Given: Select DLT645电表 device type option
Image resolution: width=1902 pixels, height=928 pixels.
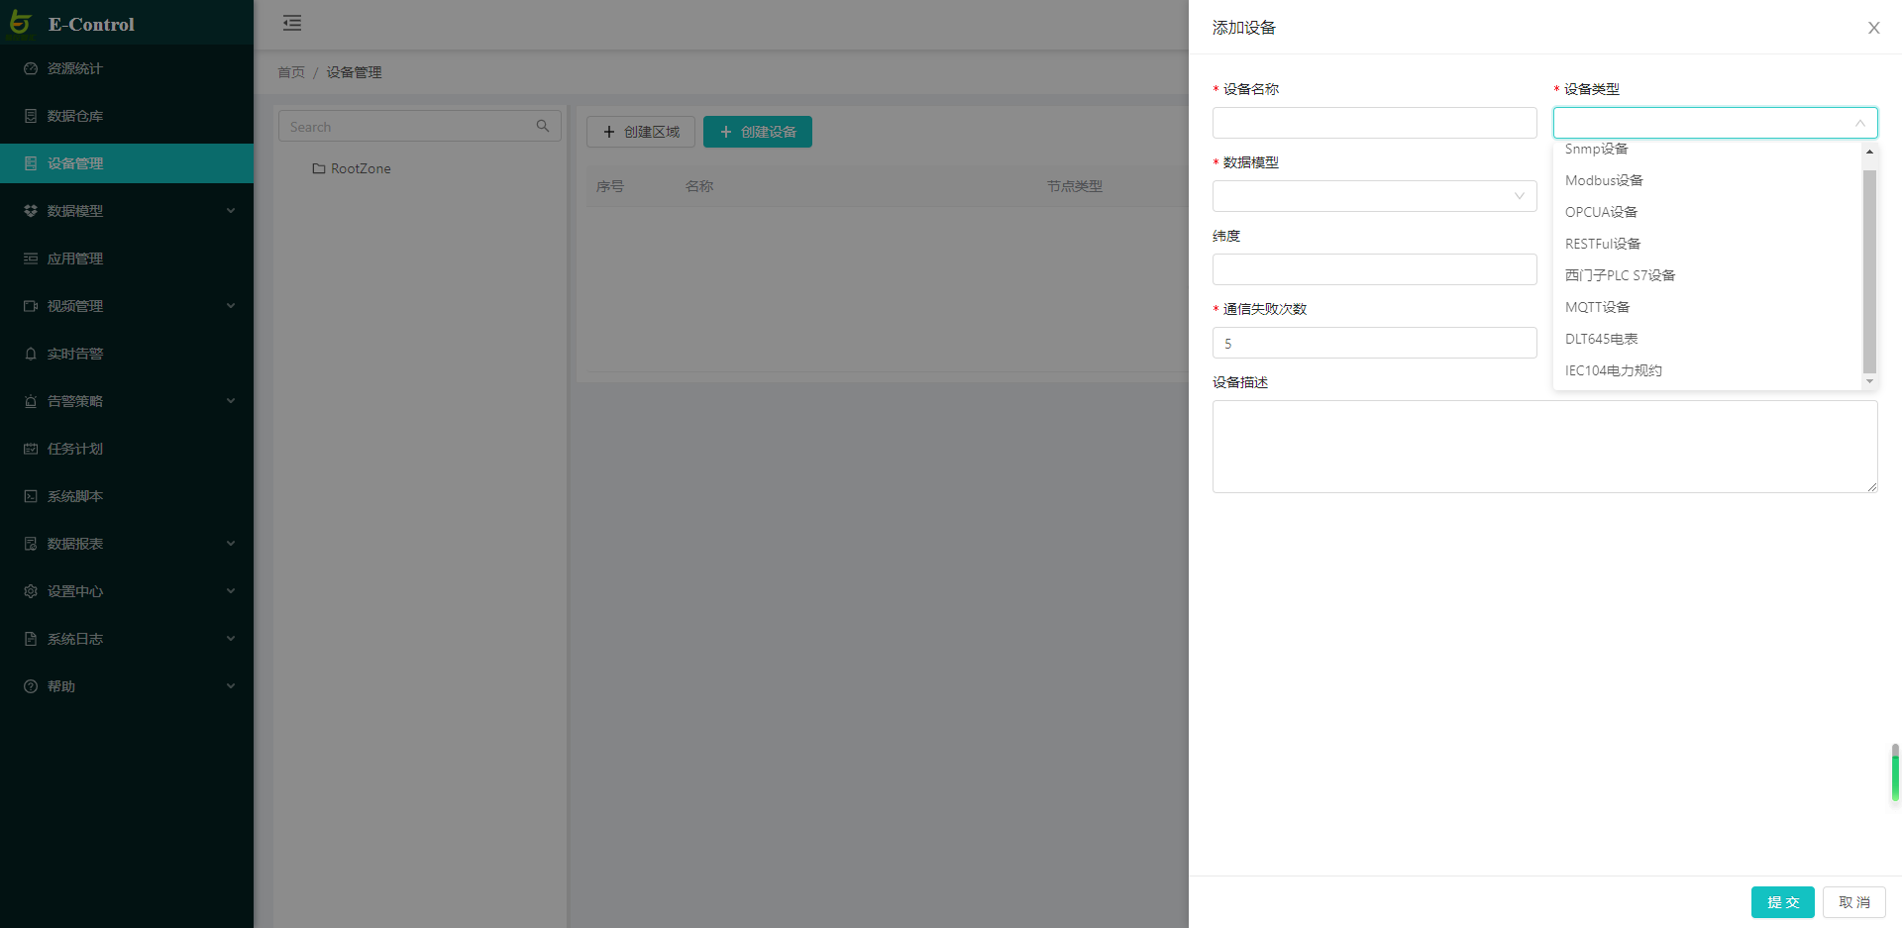Looking at the screenshot, I should pos(1708,339).
